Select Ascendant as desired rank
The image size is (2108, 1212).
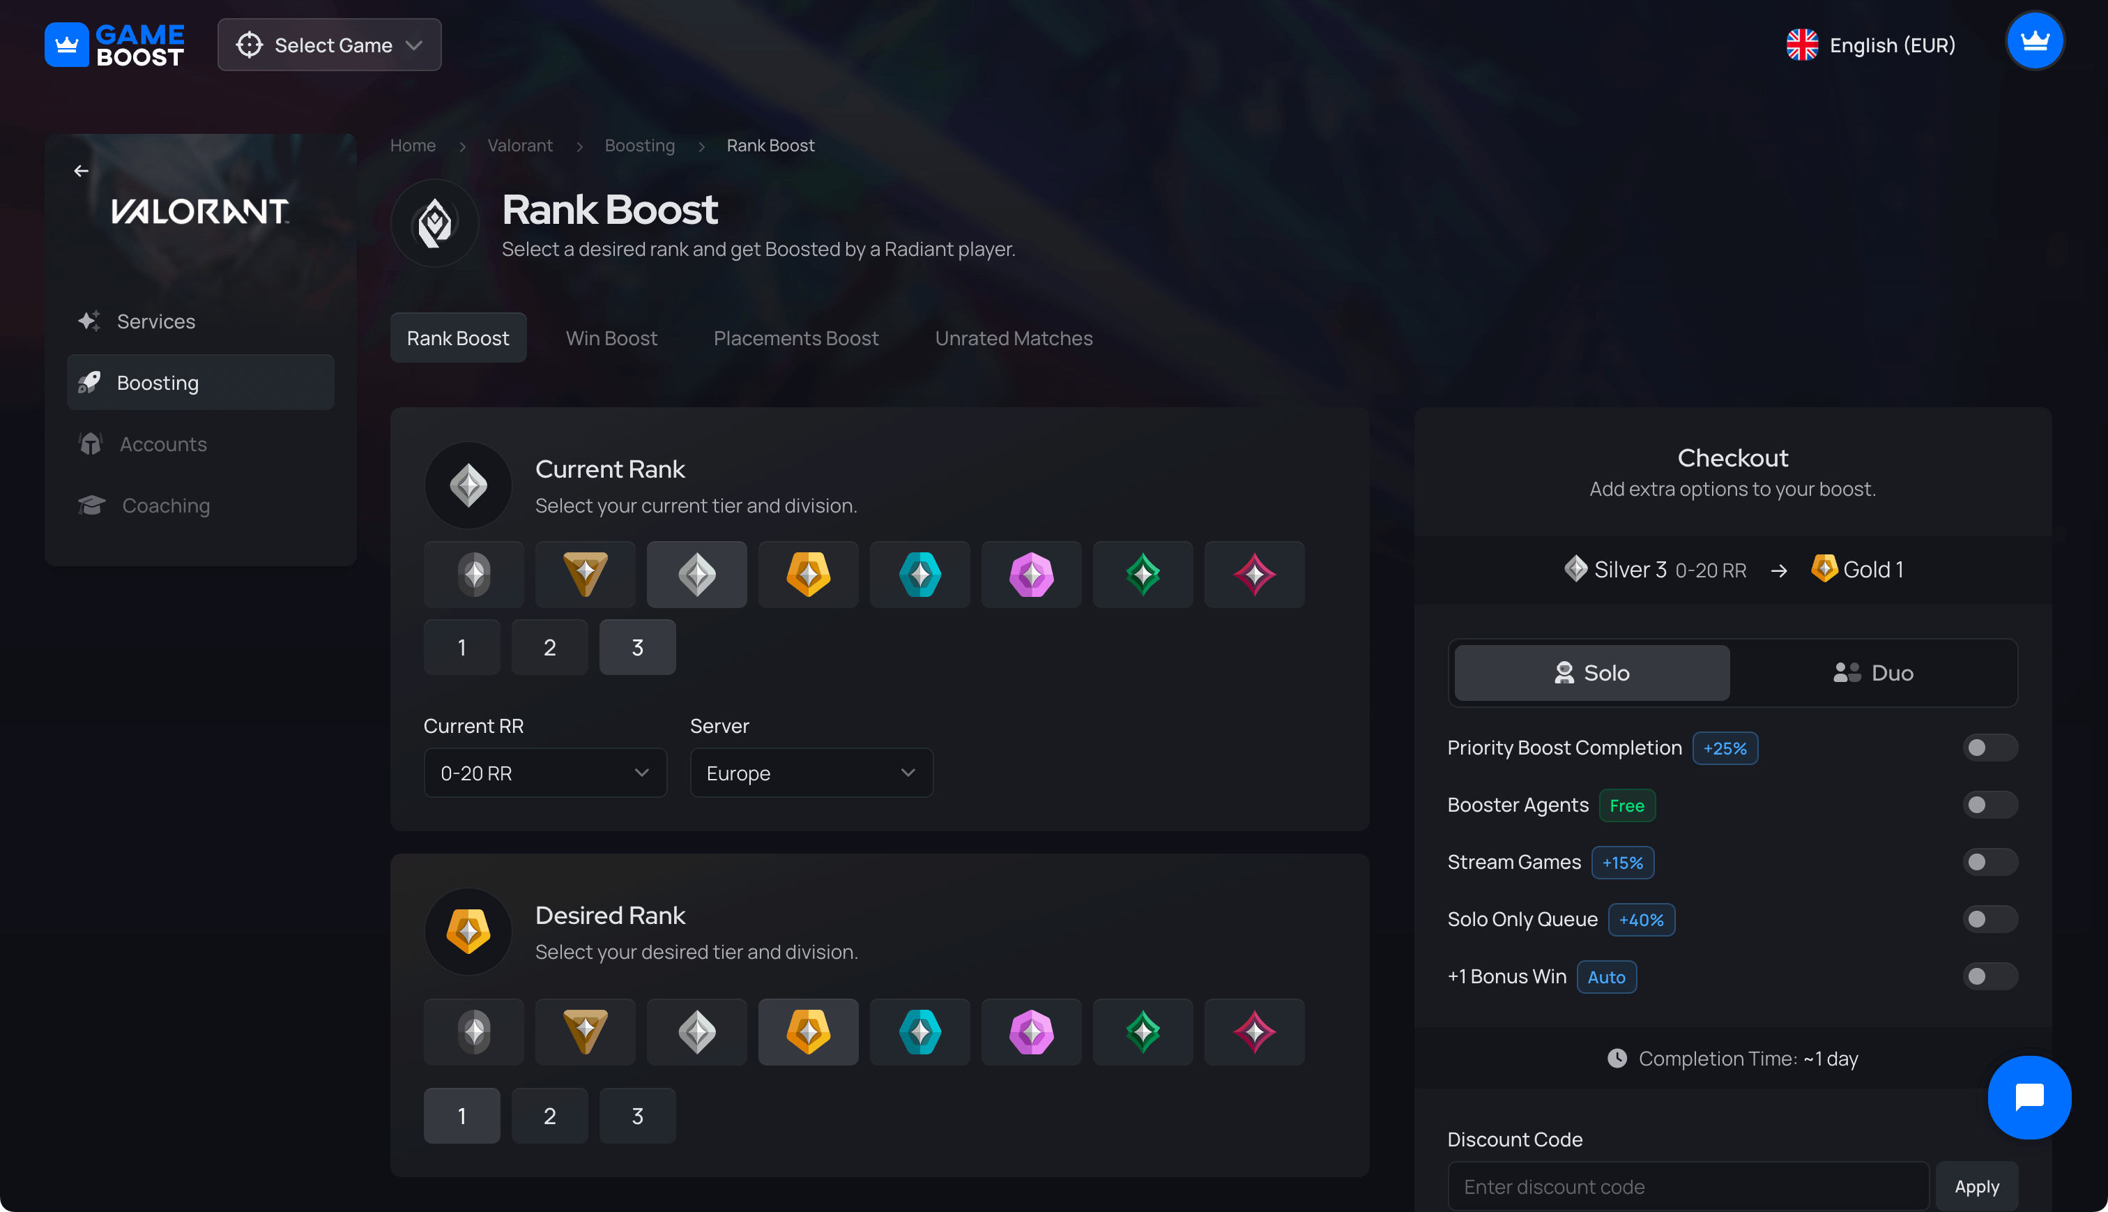1143,1032
